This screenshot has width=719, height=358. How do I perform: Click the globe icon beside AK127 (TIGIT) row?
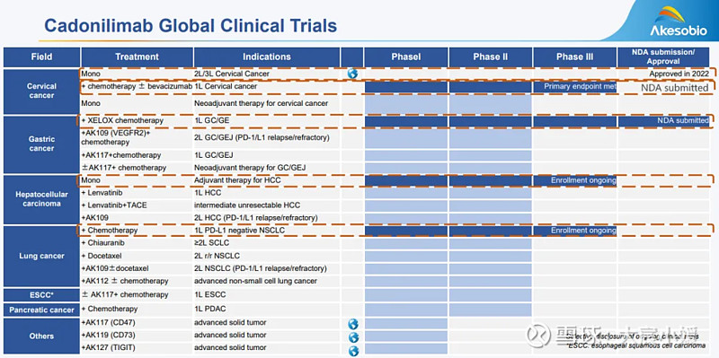pyautogui.click(x=352, y=351)
